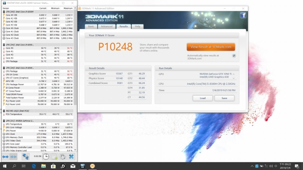Select the CPU [#0]: Intel Core i5-8300H header row
Viewport: 303px width, 170px height.
38,12
